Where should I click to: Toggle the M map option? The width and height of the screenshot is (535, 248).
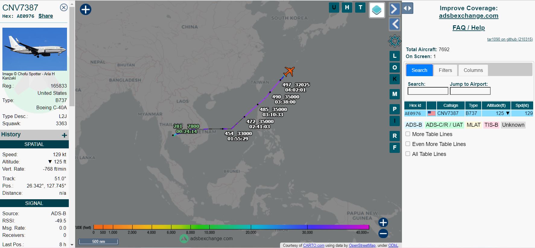(394, 94)
